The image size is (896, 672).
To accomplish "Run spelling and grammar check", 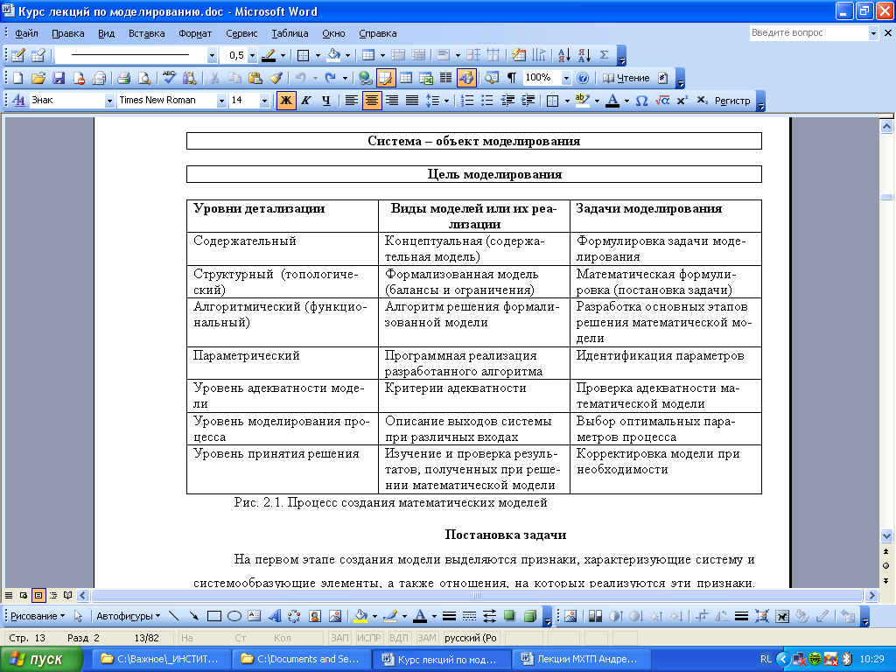I will pos(169,78).
